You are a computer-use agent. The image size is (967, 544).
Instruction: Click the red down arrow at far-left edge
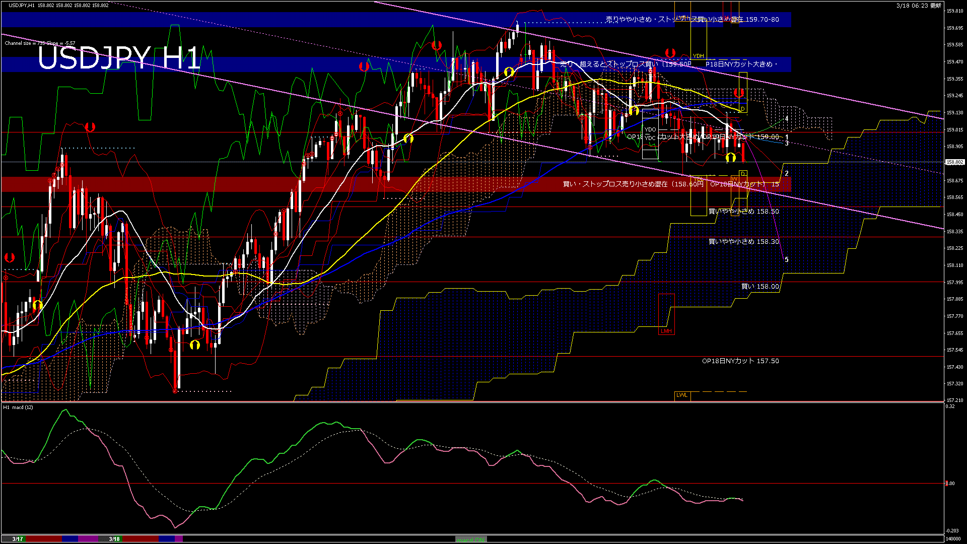[x=9, y=257]
